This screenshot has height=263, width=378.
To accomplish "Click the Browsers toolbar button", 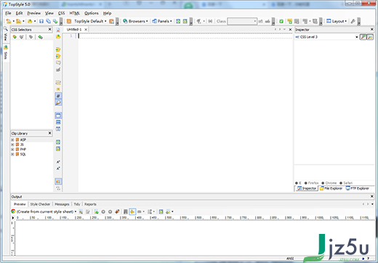I will coord(135,21).
